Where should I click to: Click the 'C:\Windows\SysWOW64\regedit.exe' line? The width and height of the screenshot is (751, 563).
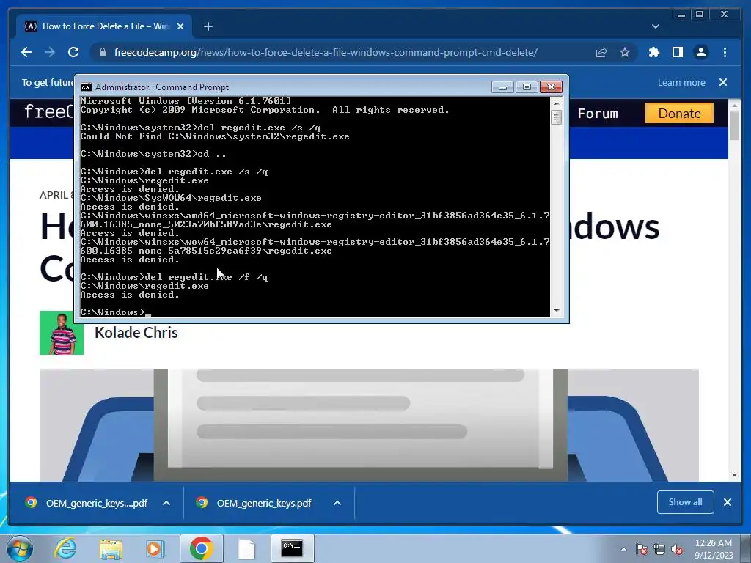tap(171, 198)
